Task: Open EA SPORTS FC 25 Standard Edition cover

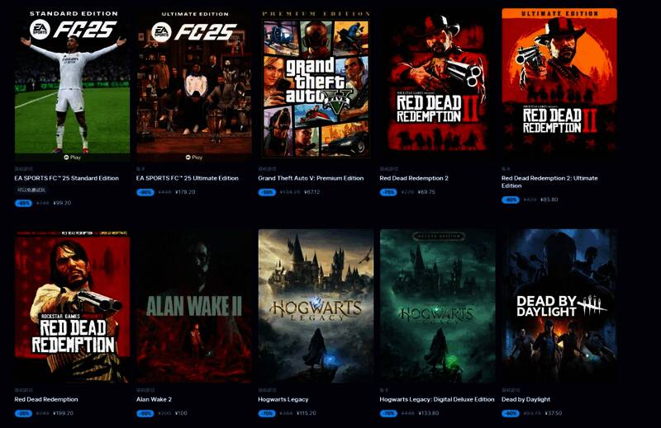Action: [x=72, y=84]
